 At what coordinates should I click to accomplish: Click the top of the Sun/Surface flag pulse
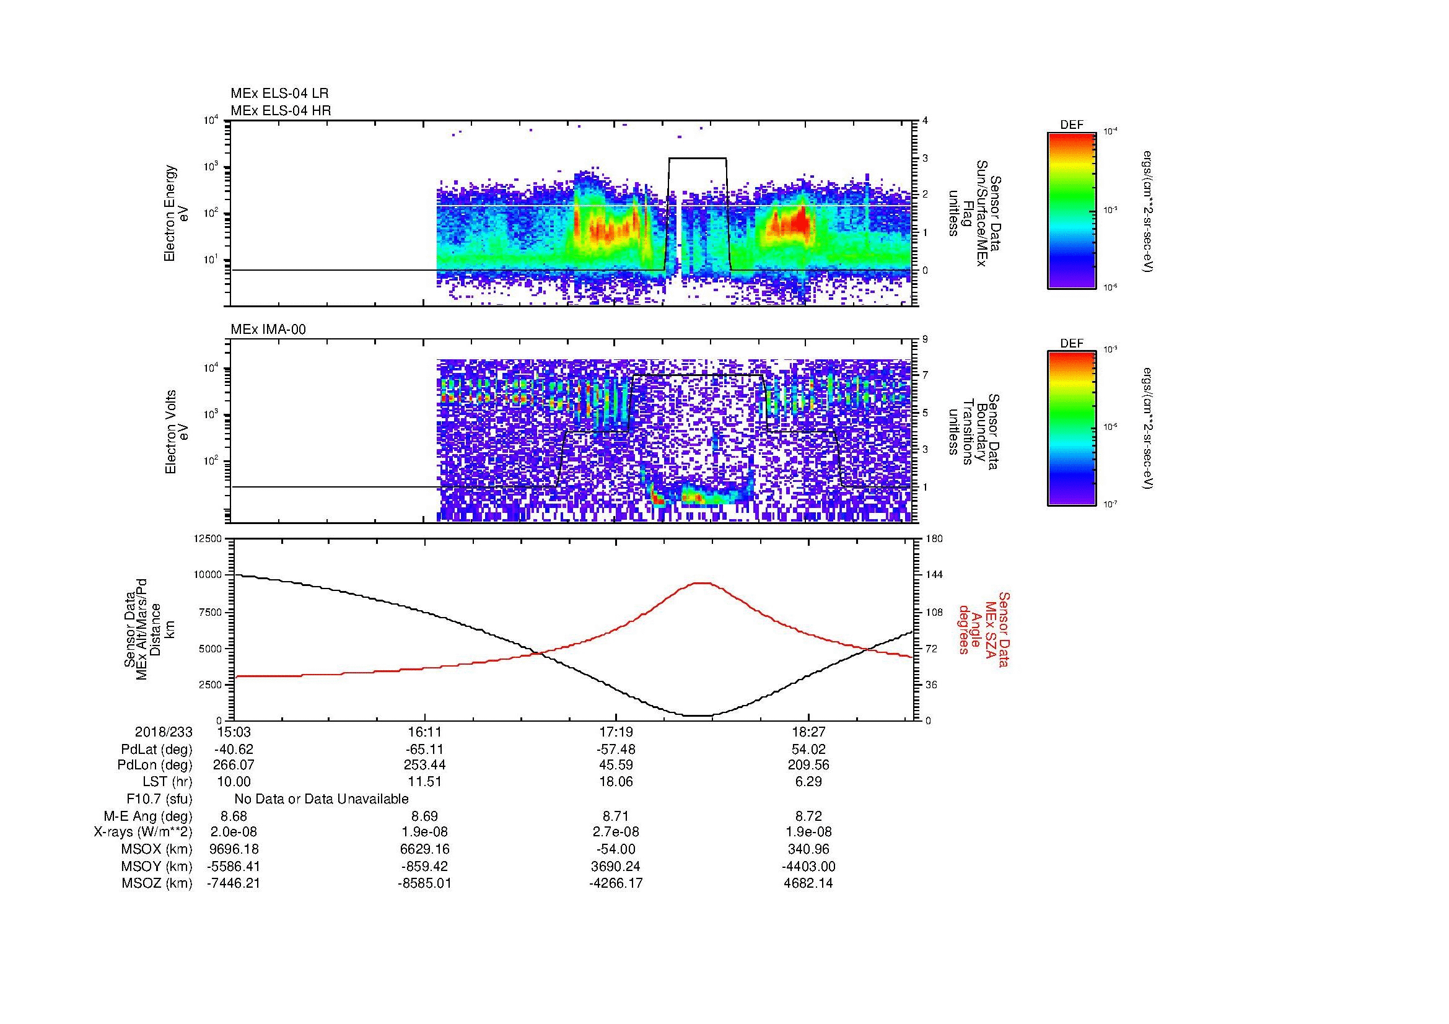coord(698,159)
